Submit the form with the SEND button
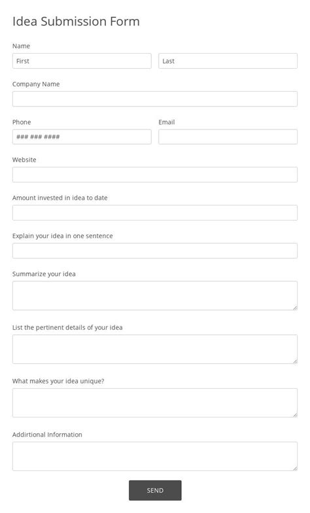The width and height of the screenshot is (310, 513). pos(155,491)
